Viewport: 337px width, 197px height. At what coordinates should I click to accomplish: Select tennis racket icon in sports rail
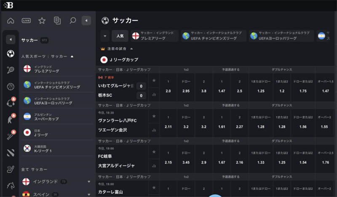tap(11, 70)
